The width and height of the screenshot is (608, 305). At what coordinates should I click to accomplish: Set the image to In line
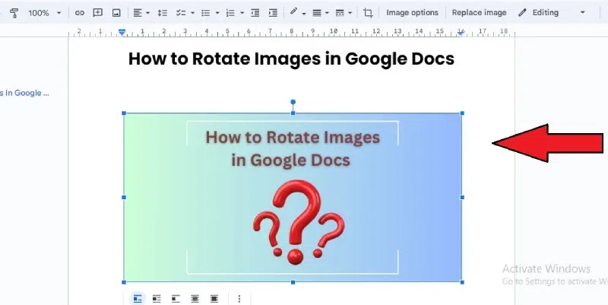click(138, 298)
